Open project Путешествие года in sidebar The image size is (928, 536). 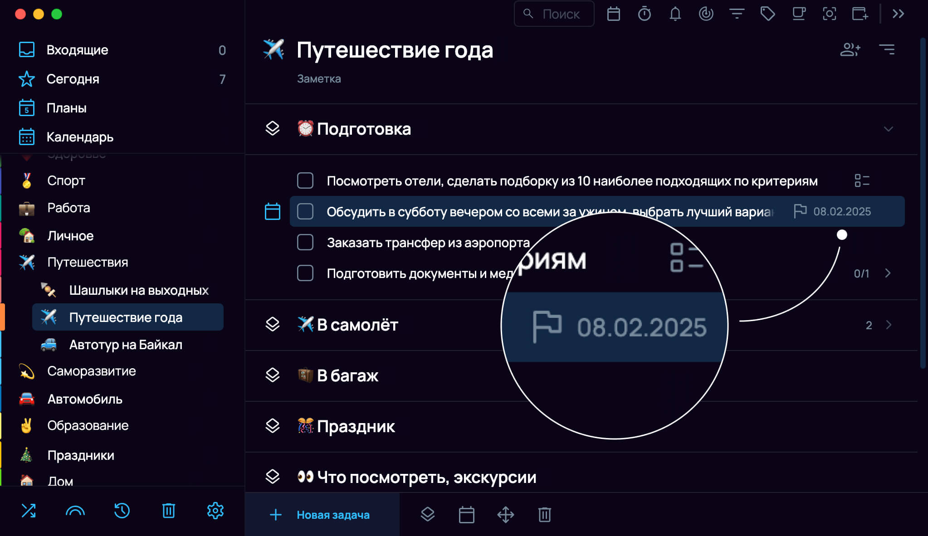pyautogui.click(x=128, y=317)
